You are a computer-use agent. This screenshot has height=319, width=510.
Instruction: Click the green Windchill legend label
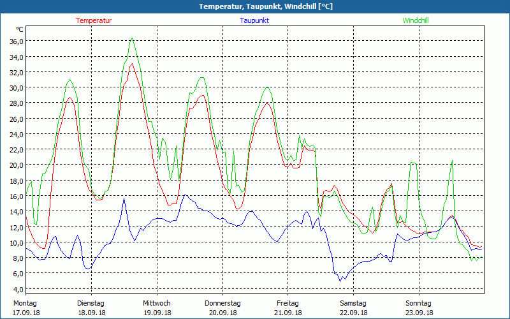coord(416,20)
